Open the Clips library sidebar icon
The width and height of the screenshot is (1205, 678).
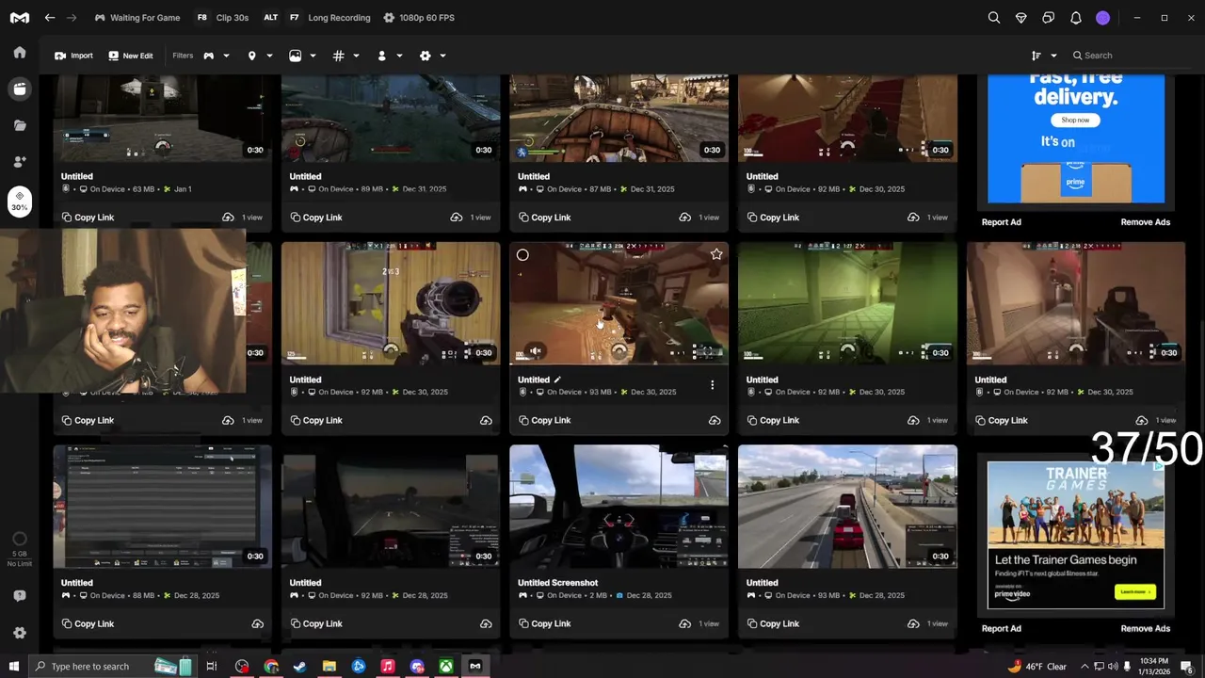19,89
